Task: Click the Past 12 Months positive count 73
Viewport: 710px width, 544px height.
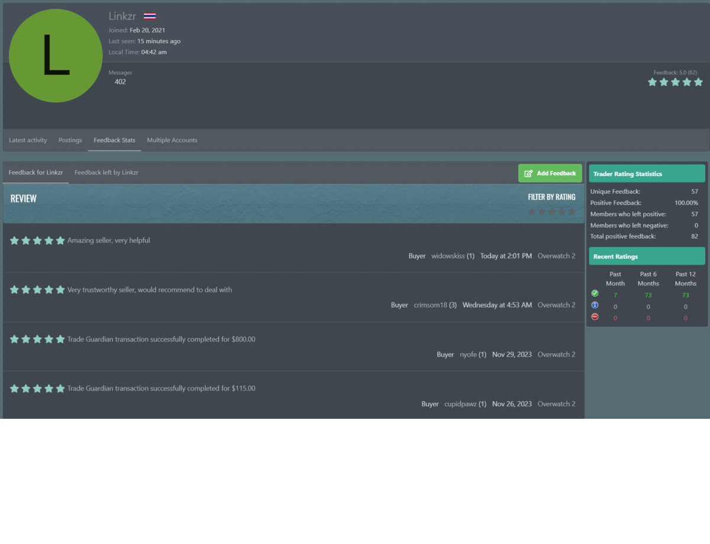Action: click(686, 295)
